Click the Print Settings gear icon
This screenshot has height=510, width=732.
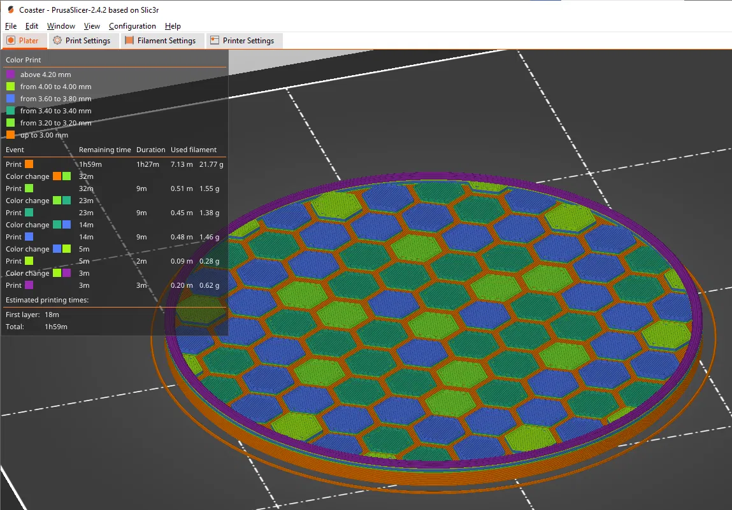pyautogui.click(x=57, y=41)
